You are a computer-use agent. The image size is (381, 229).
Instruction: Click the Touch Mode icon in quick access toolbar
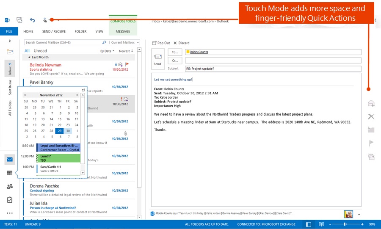(45, 20)
